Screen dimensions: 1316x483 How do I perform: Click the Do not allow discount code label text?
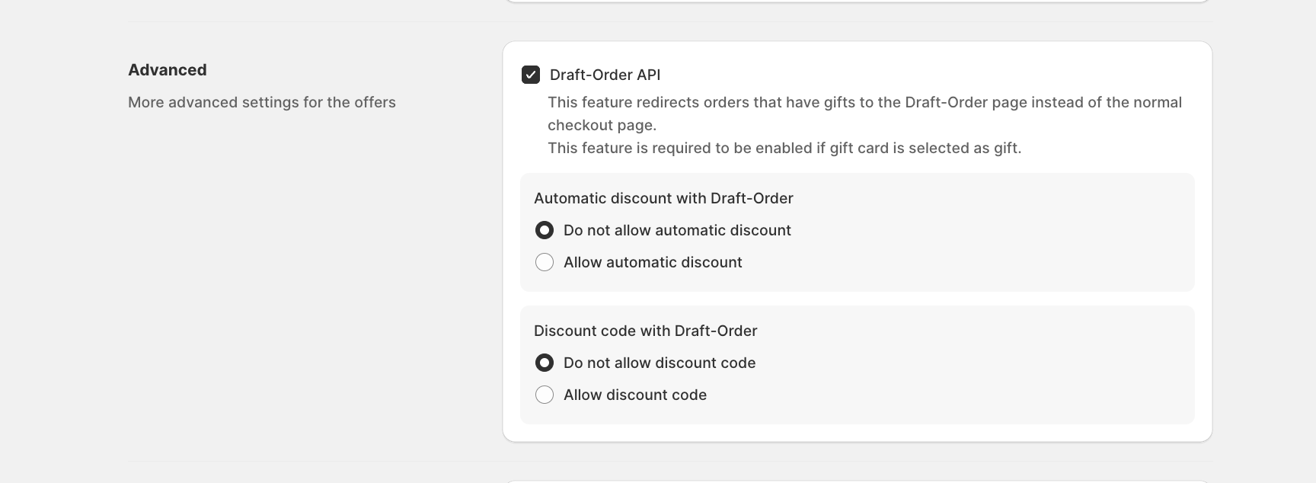(660, 363)
